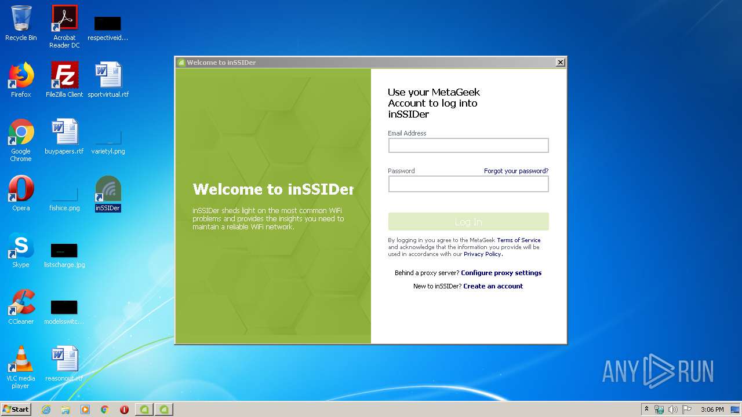Open Action Center flag icon
Image resolution: width=742 pixels, height=417 pixels.
(x=687, y=409)
